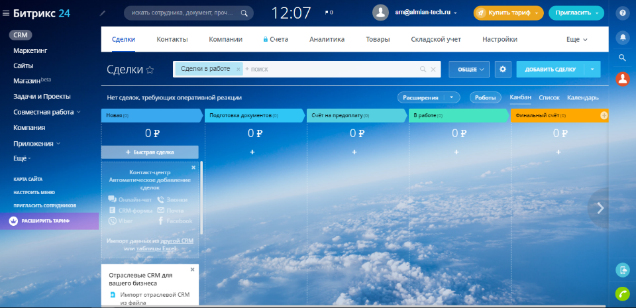Open the notifications bell icon
The height and width of the screenshot is (308, 636).
pyautogui.click(x=623, y=38)
